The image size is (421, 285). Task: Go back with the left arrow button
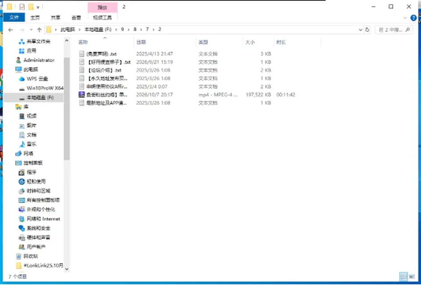coord(11,30)
